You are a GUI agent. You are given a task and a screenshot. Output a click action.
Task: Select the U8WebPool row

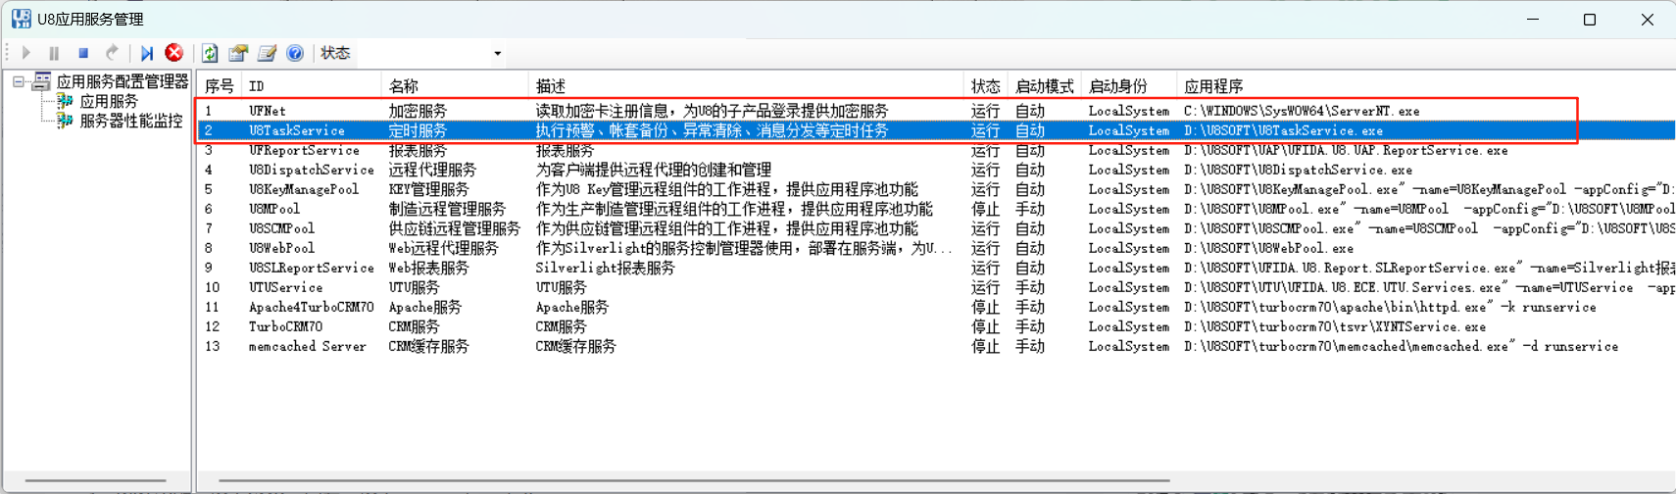click(x=936, y=248)
